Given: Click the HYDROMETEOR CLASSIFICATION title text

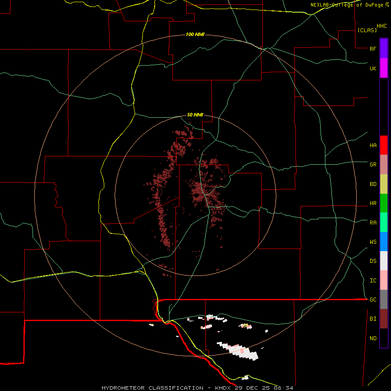Looking at the screenshot, I should pyautogui.click(x=152, y=388).
